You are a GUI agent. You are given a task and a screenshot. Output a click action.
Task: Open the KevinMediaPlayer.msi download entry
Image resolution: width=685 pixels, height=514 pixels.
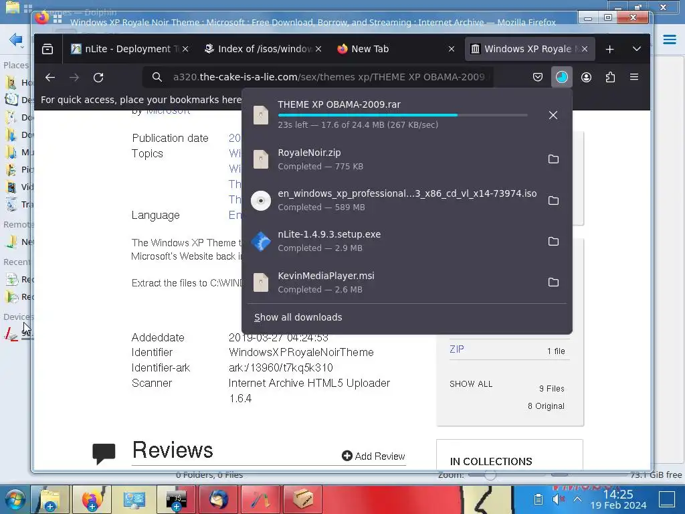click(393, 282)
